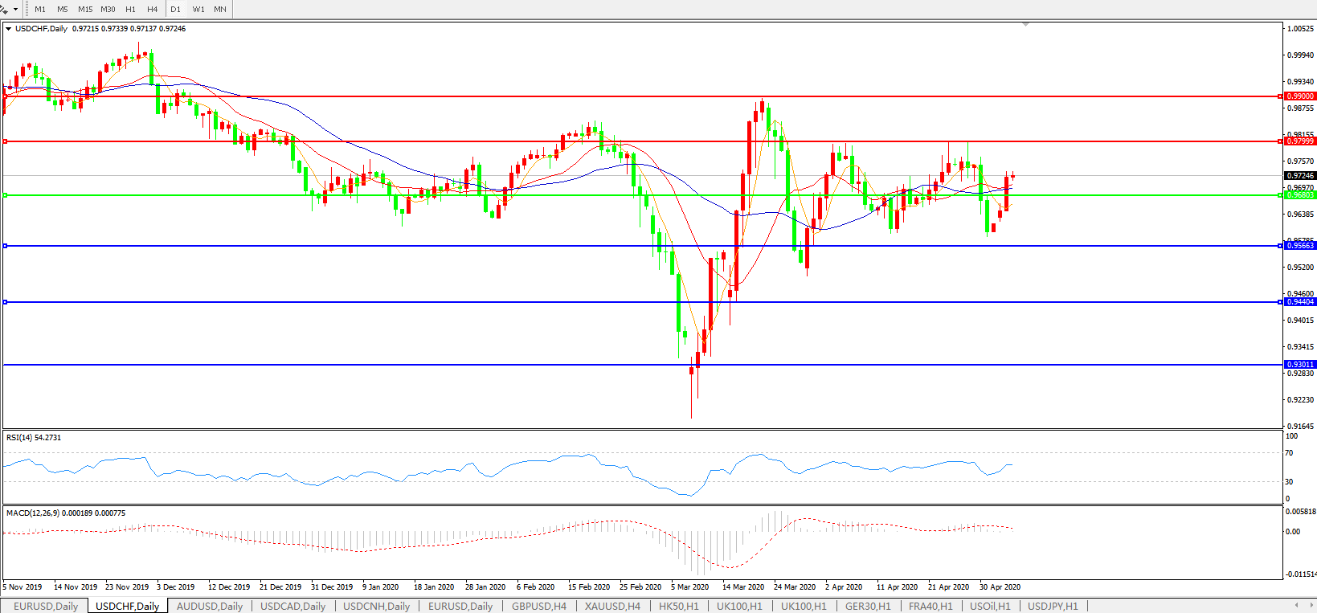The image size is (1317, 613).
Task: Click the grey chart shift triangle marker at the top
Action: tap(1025, 25)
